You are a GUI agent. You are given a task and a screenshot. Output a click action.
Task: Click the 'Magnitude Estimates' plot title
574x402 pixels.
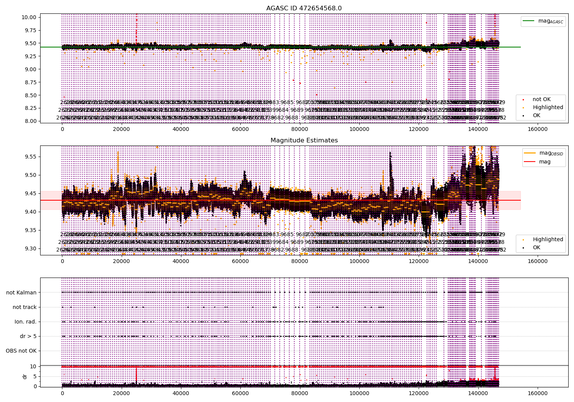click(304, 141)
